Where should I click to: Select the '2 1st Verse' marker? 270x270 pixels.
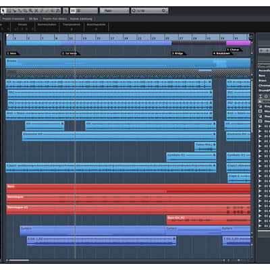click(70, 53)
